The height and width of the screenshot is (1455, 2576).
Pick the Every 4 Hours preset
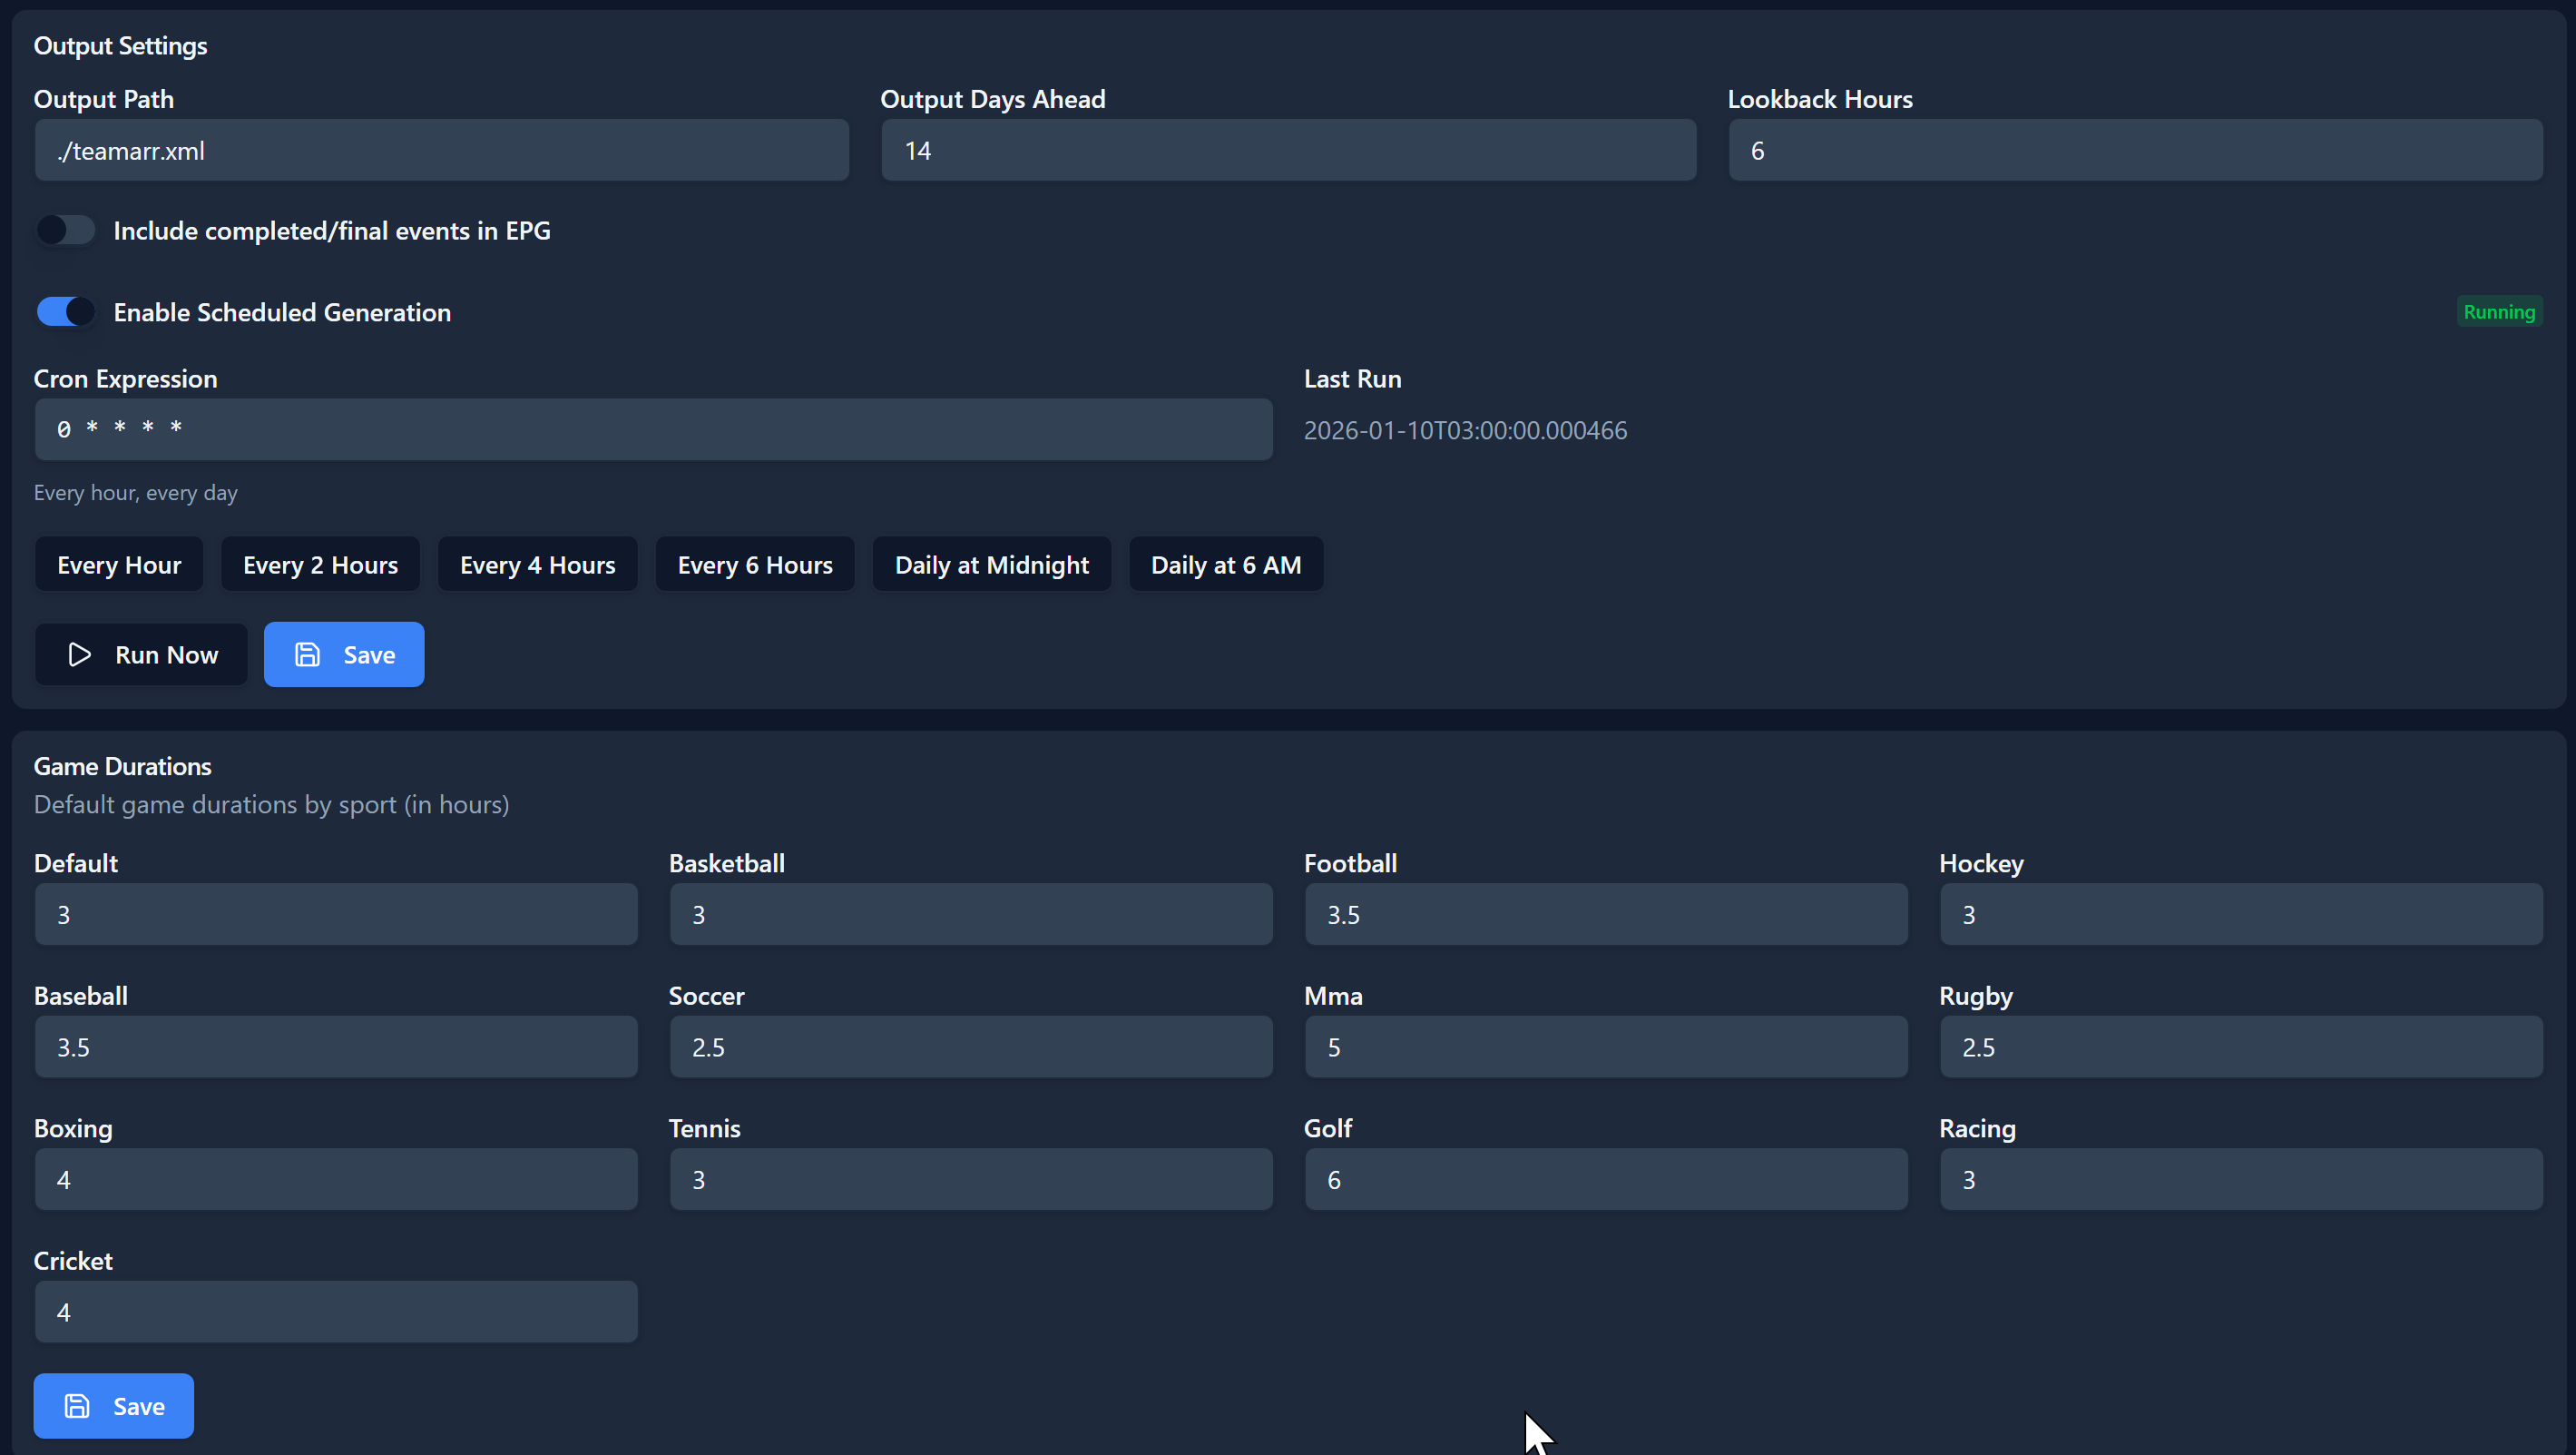[x=537, y=565]
